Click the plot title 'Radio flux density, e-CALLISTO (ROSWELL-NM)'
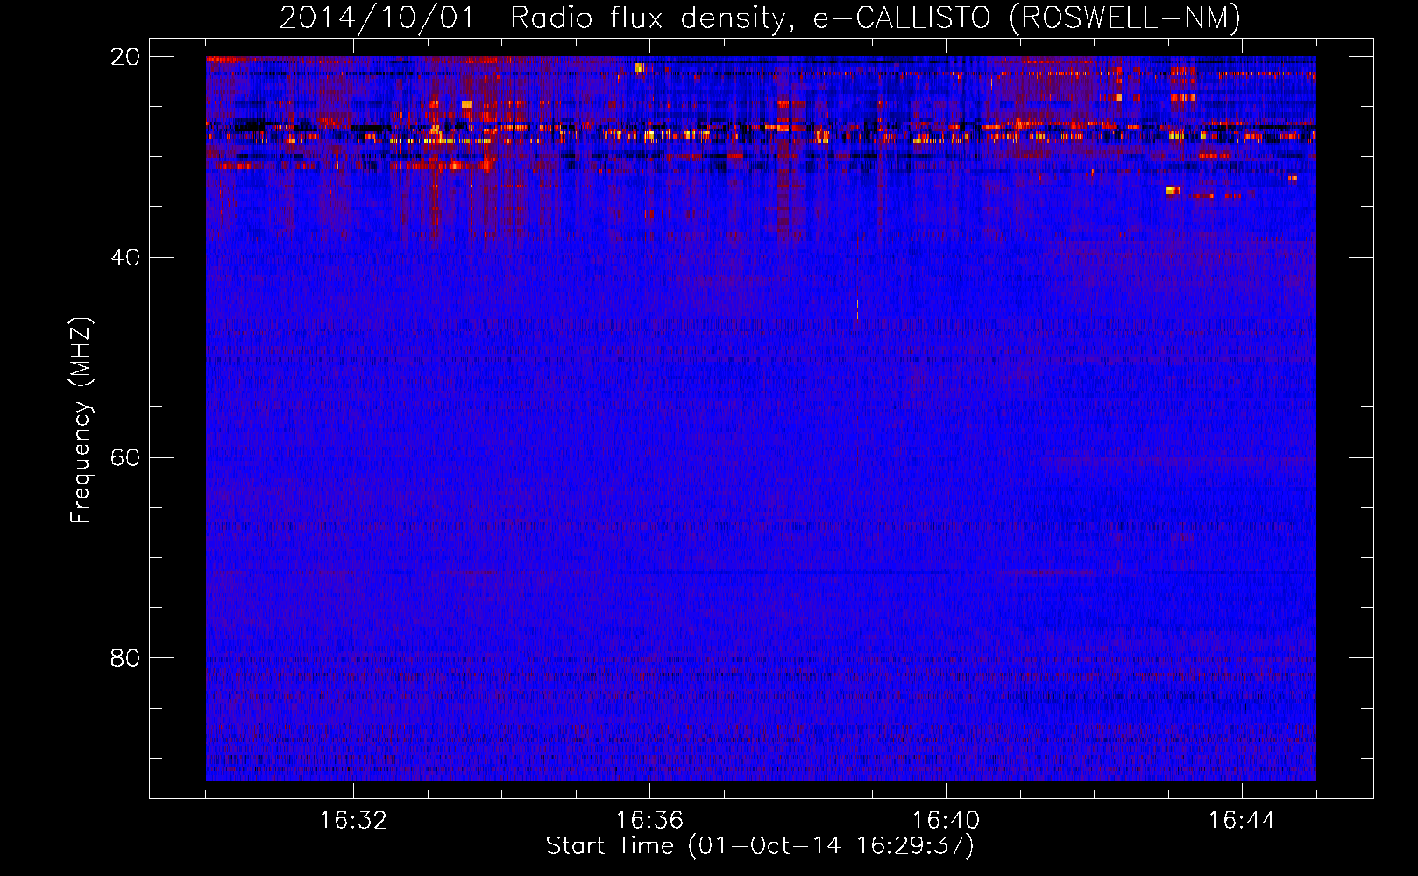Viewport: 1418px width, 876px height. point(875,18)
